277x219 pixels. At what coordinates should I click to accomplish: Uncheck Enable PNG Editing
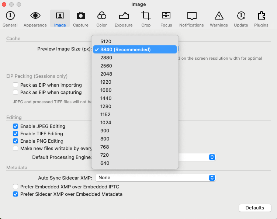click(x=15, y=141)
